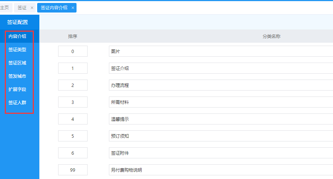Click the 办理流程 category name field
Screen dimensions: 333x179
tap(221, 85)
